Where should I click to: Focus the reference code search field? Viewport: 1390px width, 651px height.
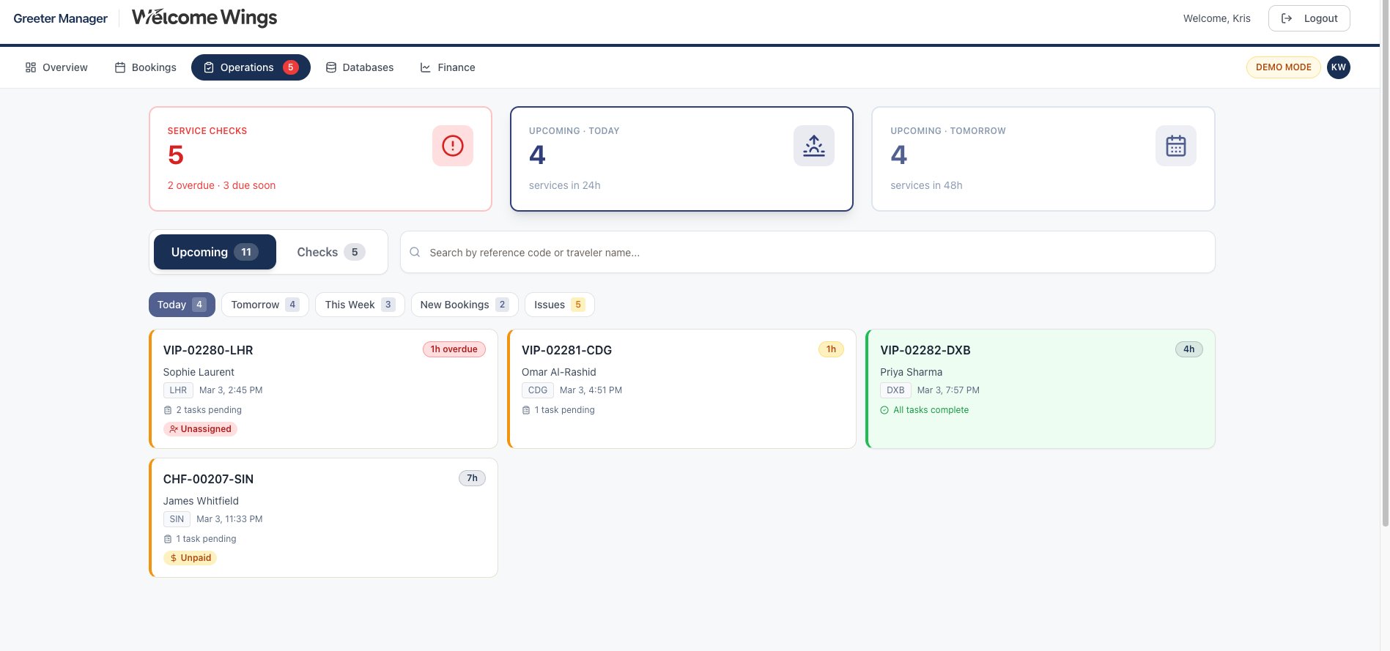click(806, 253)
